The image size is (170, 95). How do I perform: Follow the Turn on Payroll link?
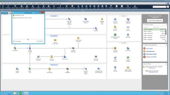click(x=149, y=49)
